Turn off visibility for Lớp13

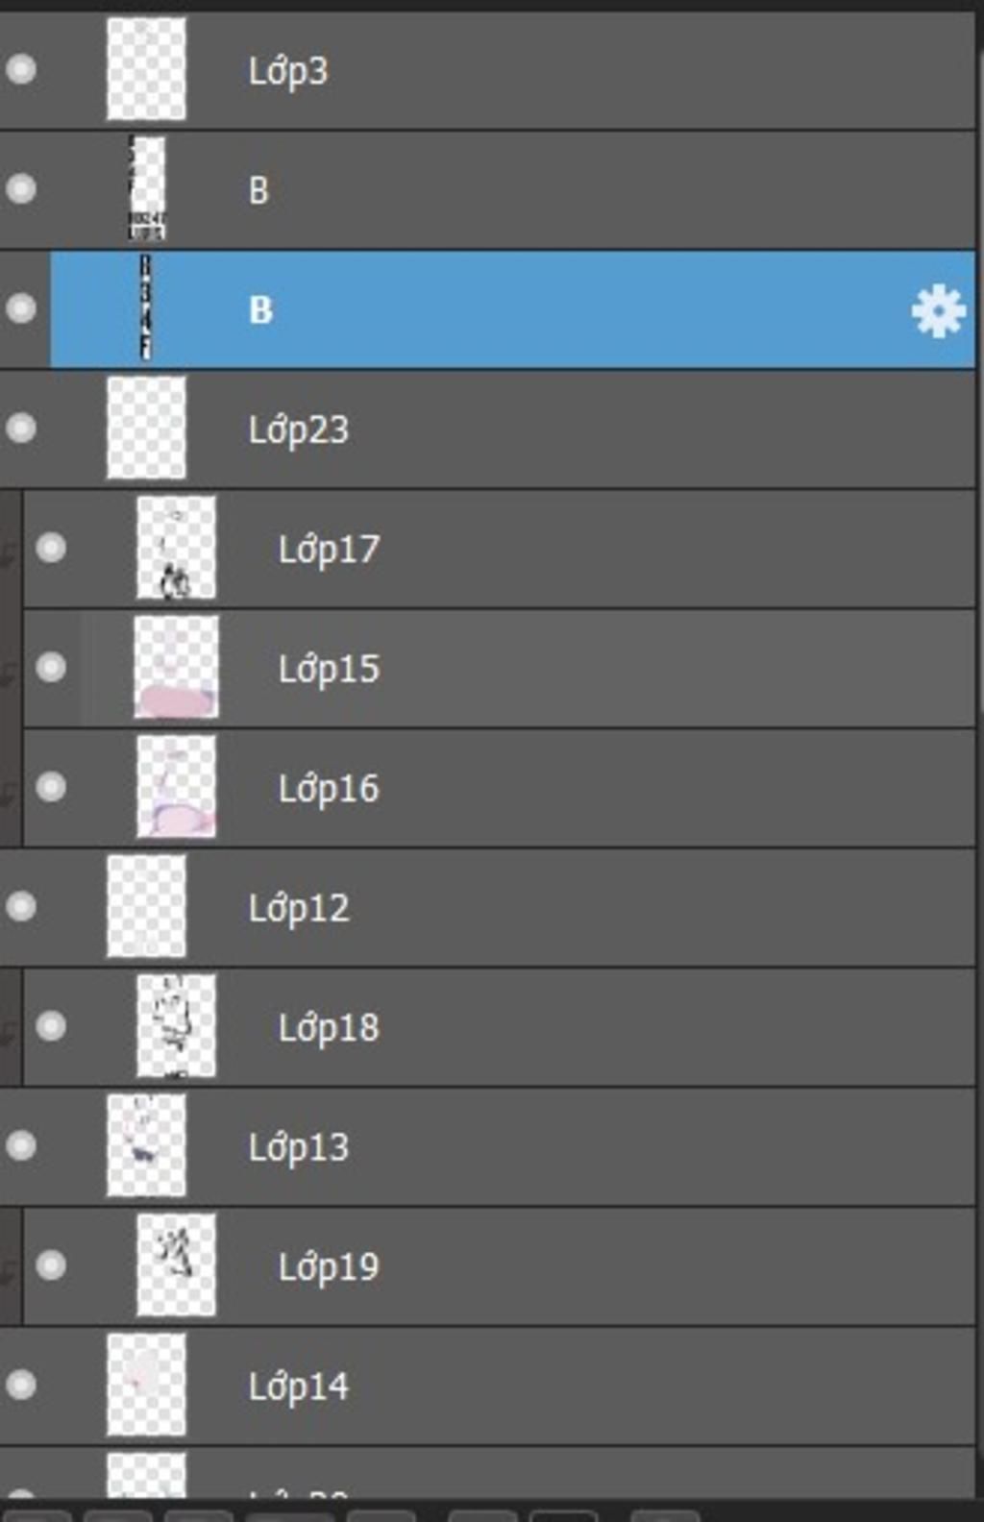[x=21, y=1145]
